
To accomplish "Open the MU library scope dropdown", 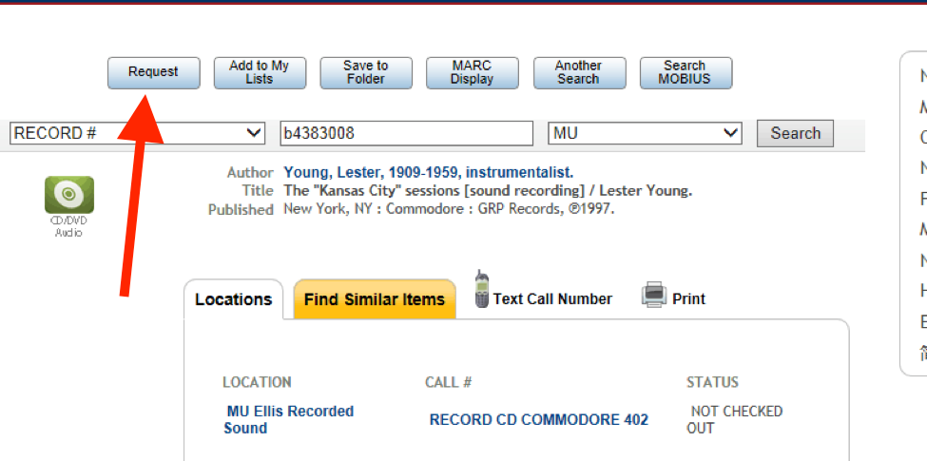I will point(645,134).
